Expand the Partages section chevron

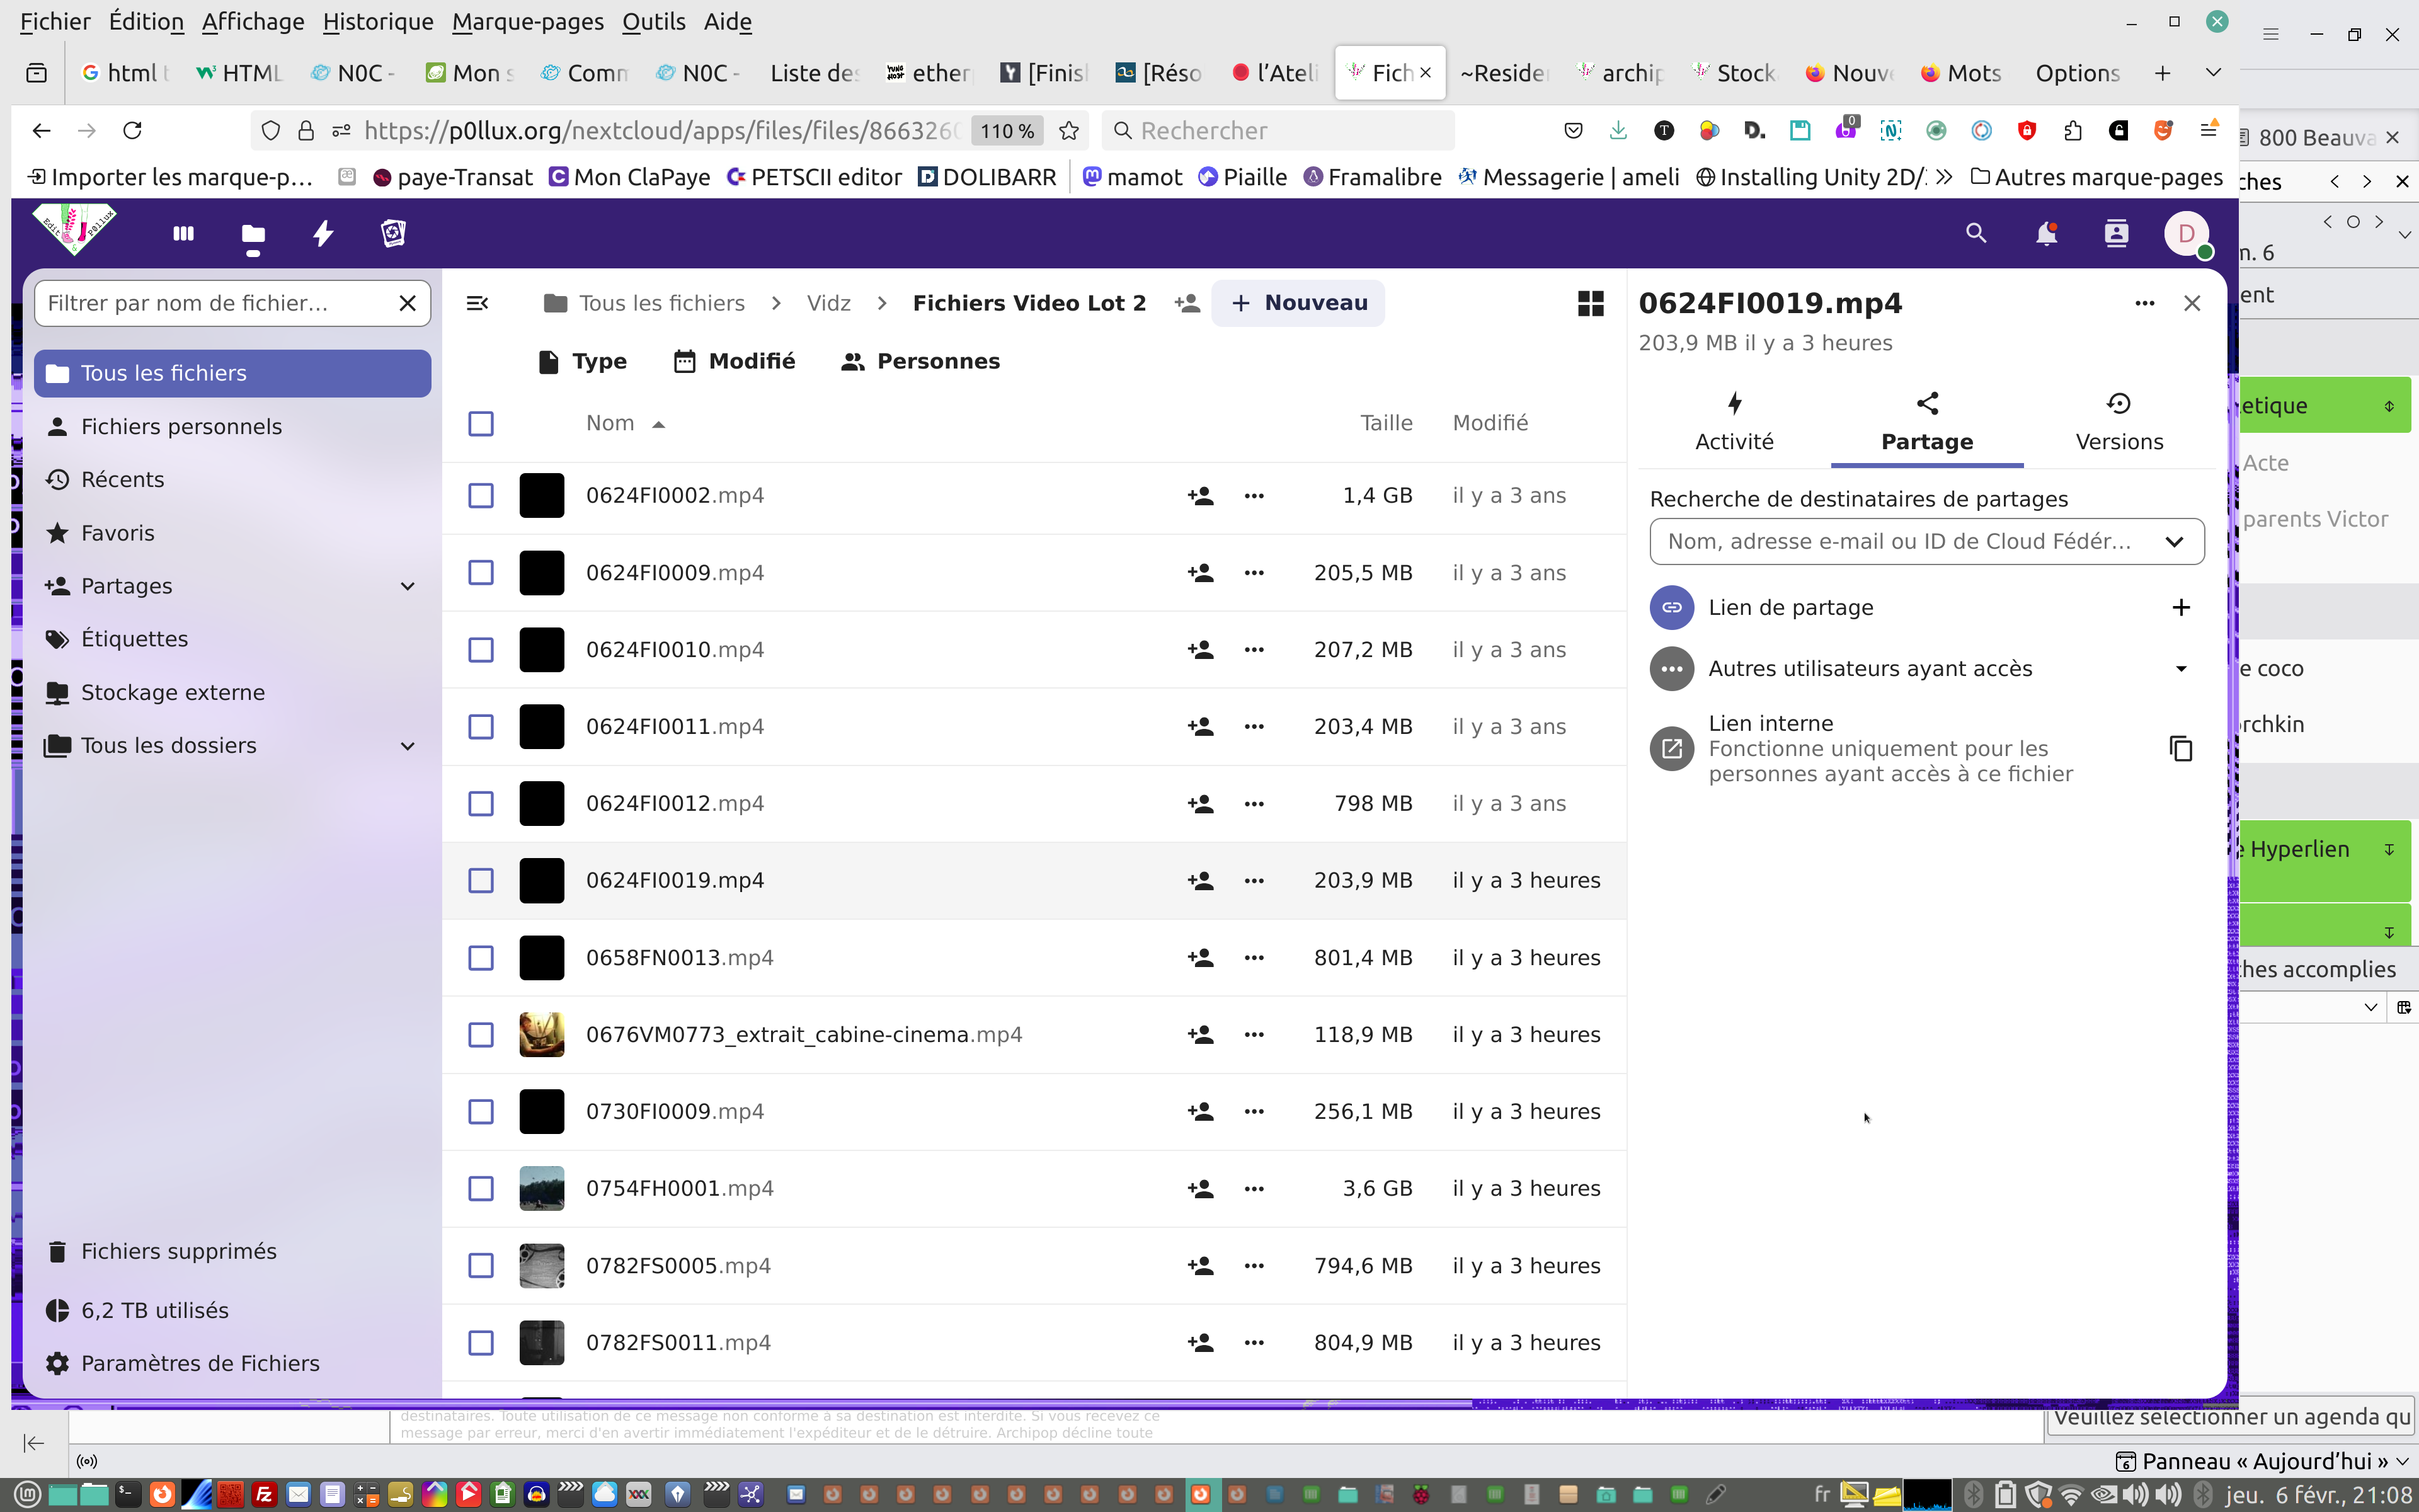point(407,586)
